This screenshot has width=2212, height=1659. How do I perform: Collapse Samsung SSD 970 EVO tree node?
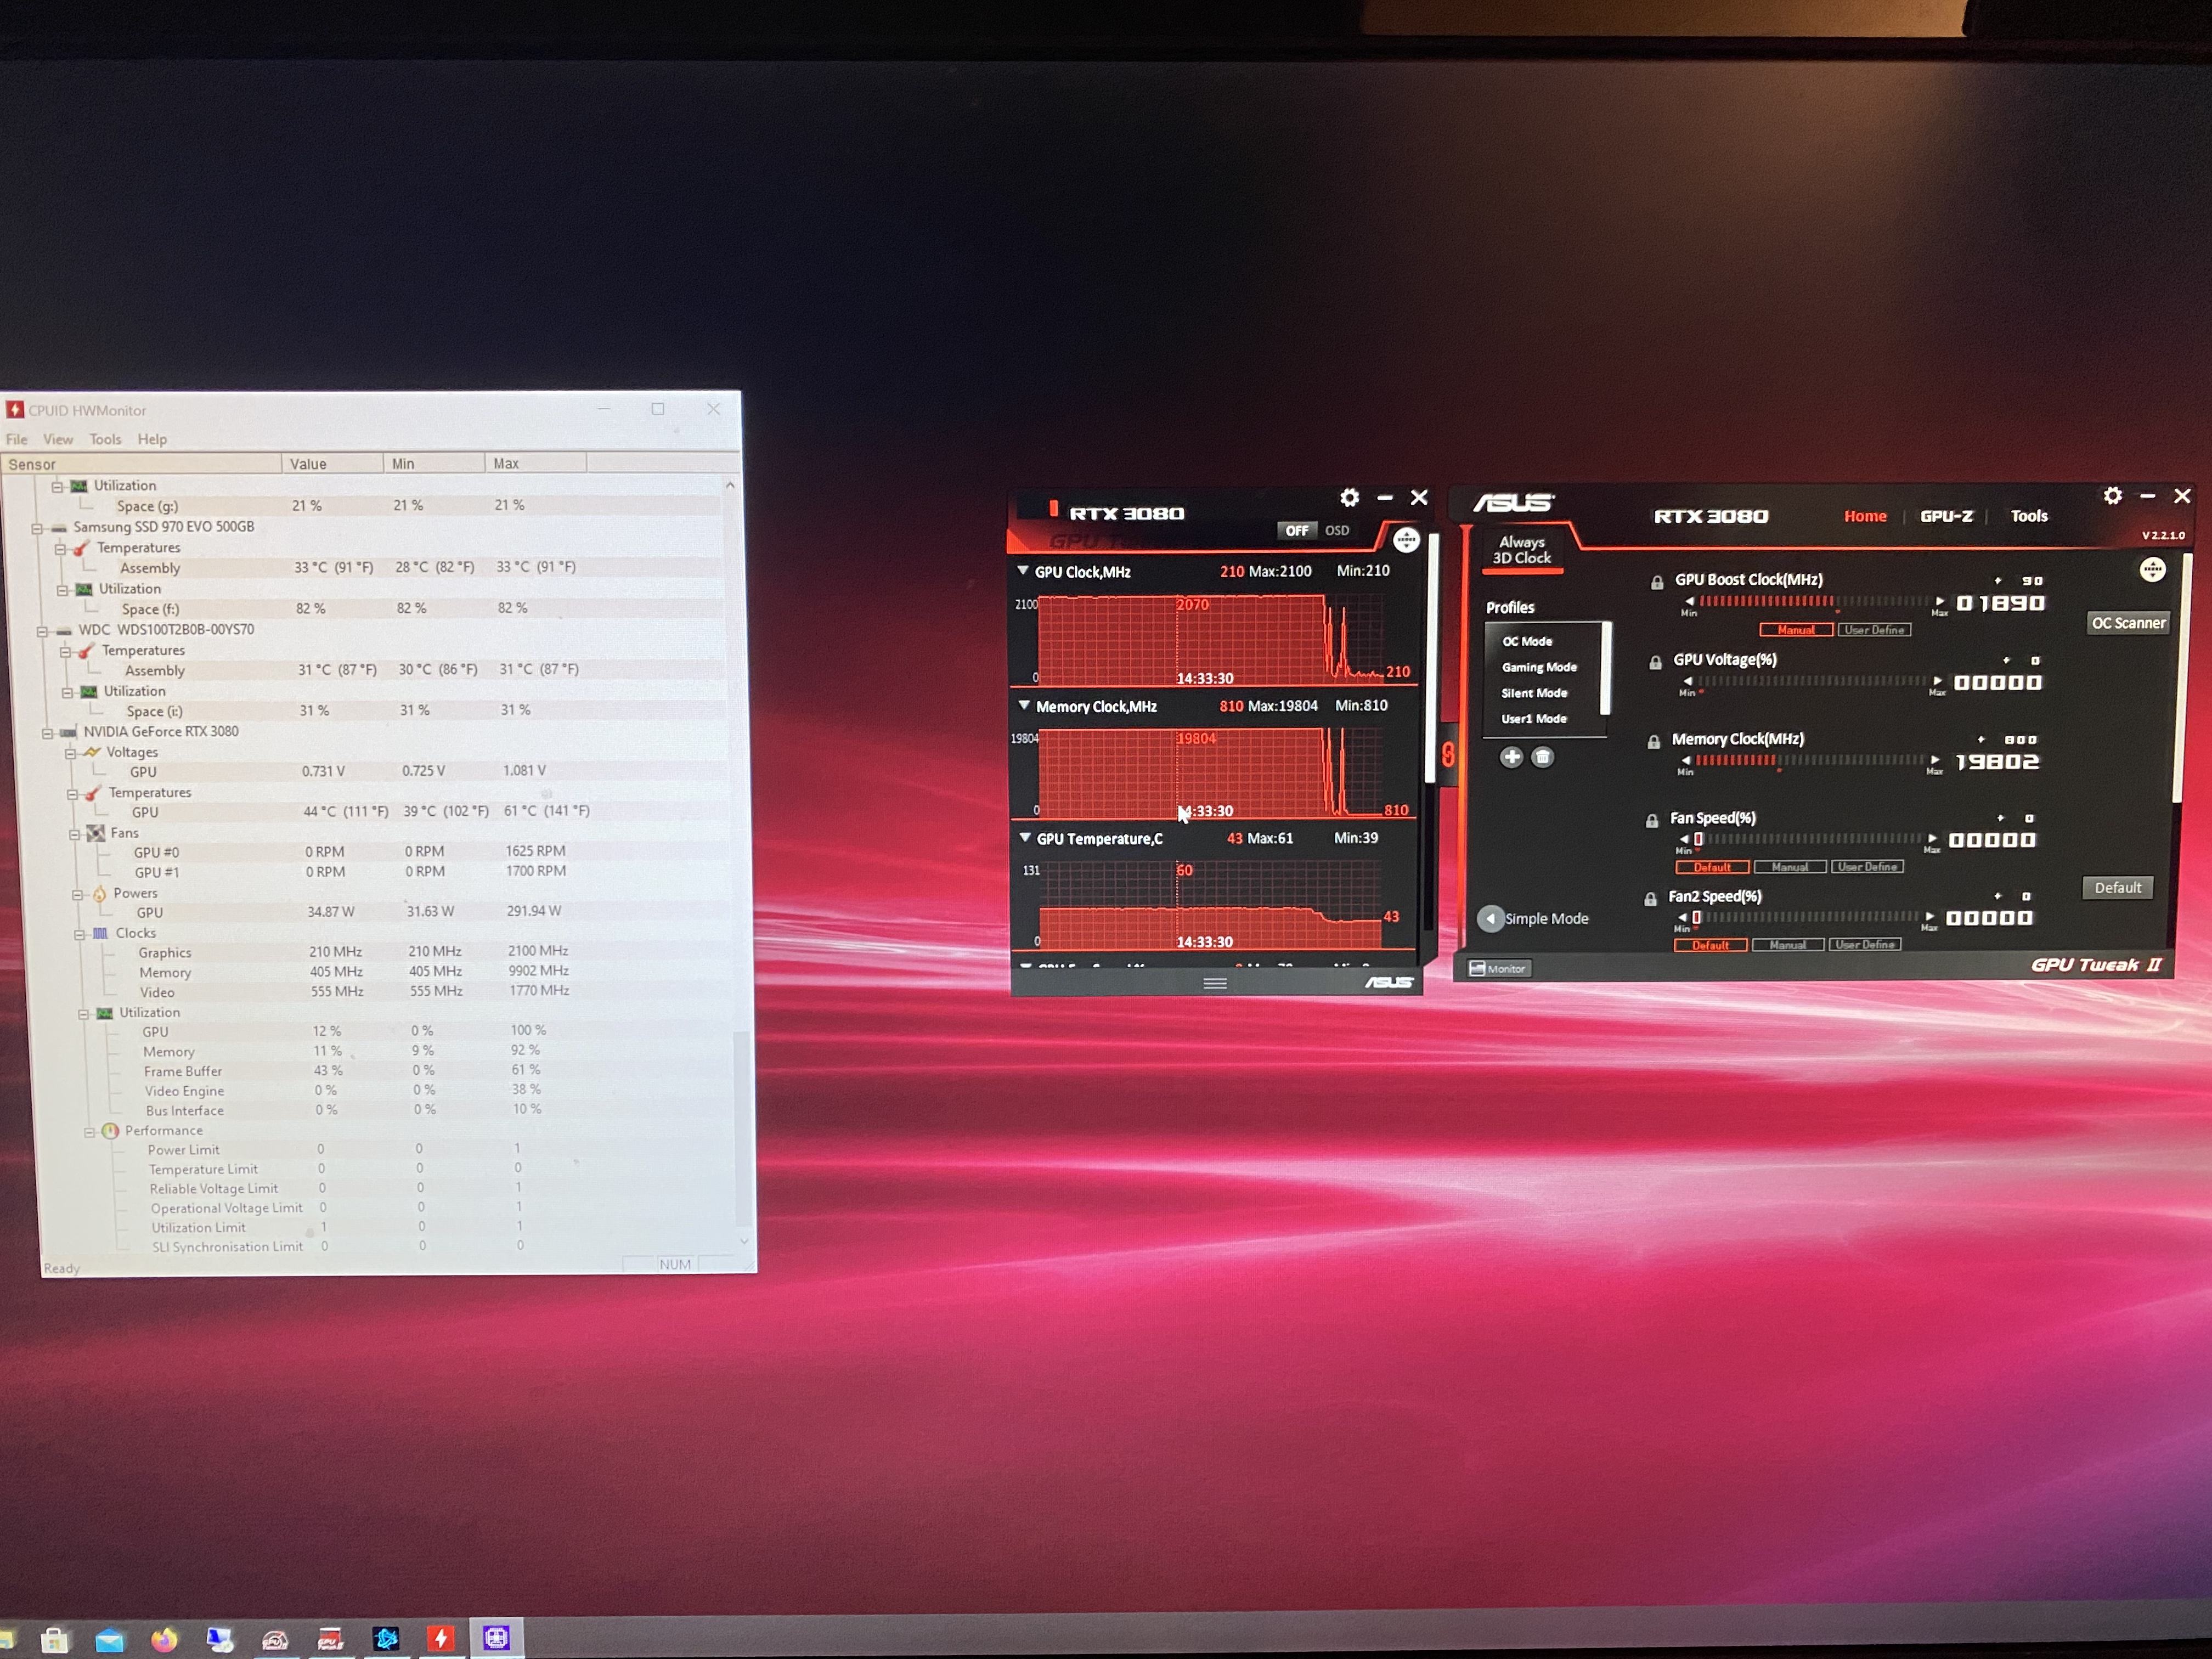pos(37,528)
